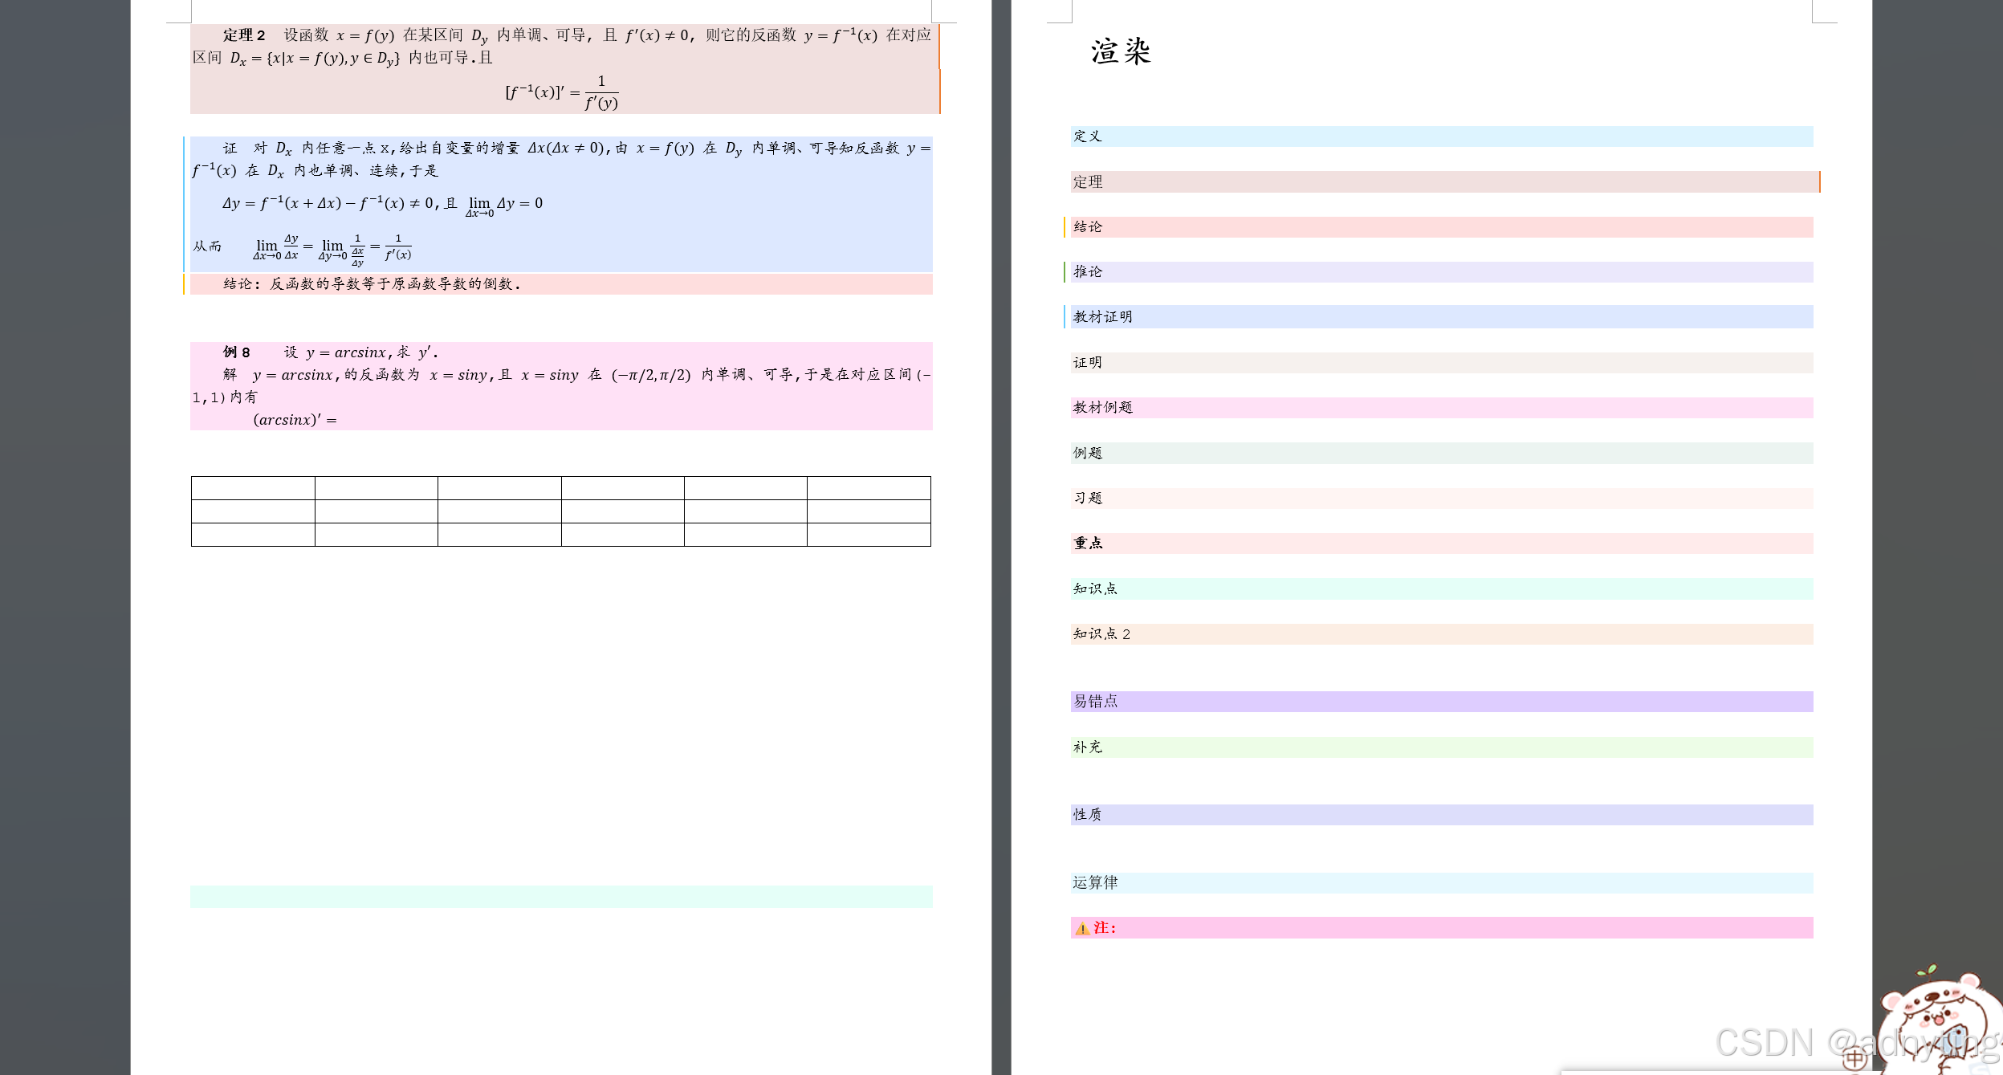Click the purple 易错点 row
Screen dimensions: 2003x1075
coord(1441,702)
